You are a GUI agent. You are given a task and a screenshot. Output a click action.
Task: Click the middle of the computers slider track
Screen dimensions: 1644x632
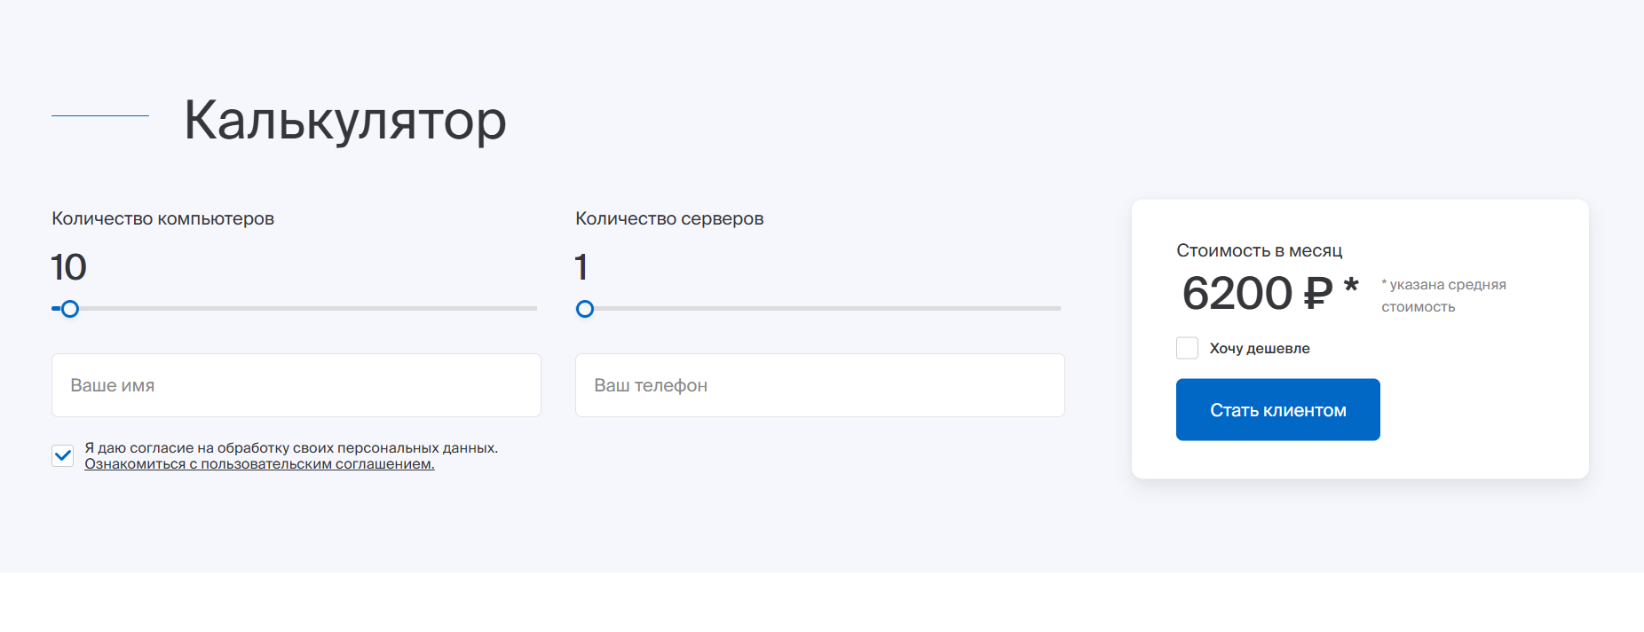tap(295, 309)
